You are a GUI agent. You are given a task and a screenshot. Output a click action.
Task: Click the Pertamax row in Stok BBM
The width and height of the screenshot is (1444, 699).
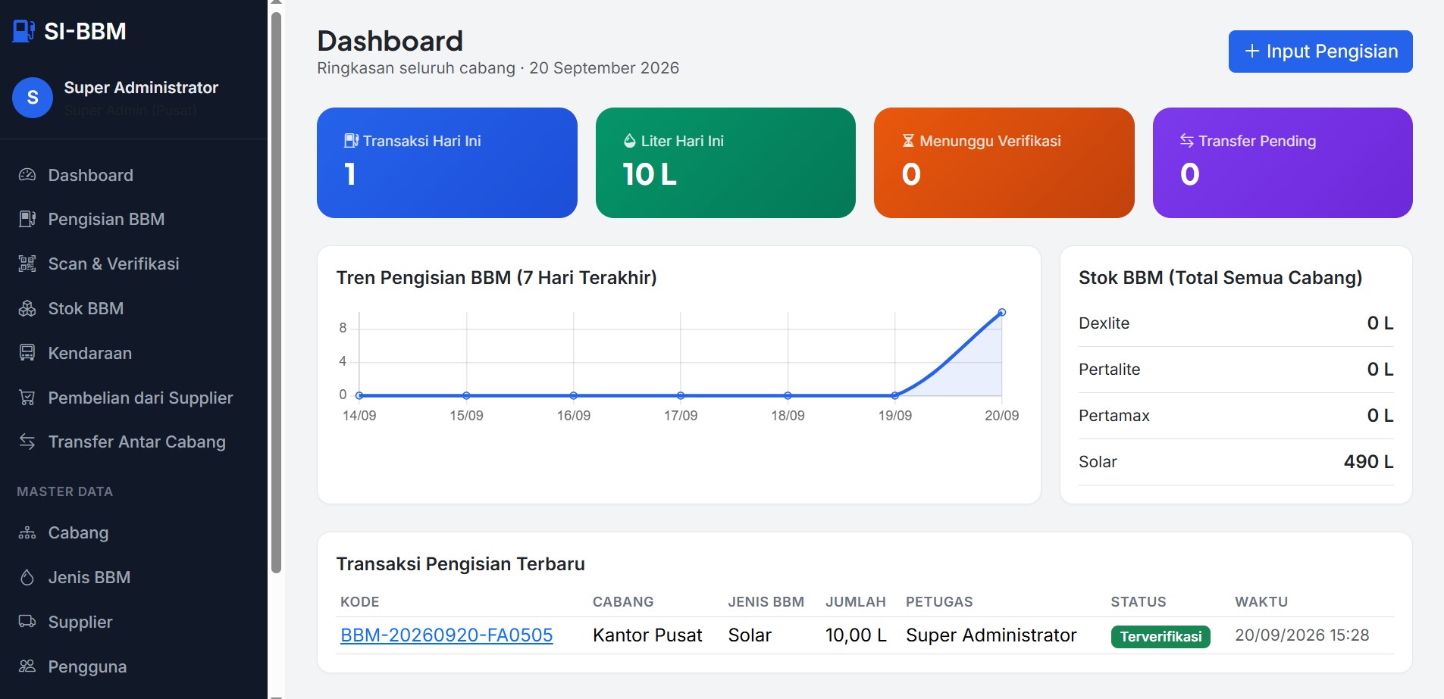click(1236, 416)
